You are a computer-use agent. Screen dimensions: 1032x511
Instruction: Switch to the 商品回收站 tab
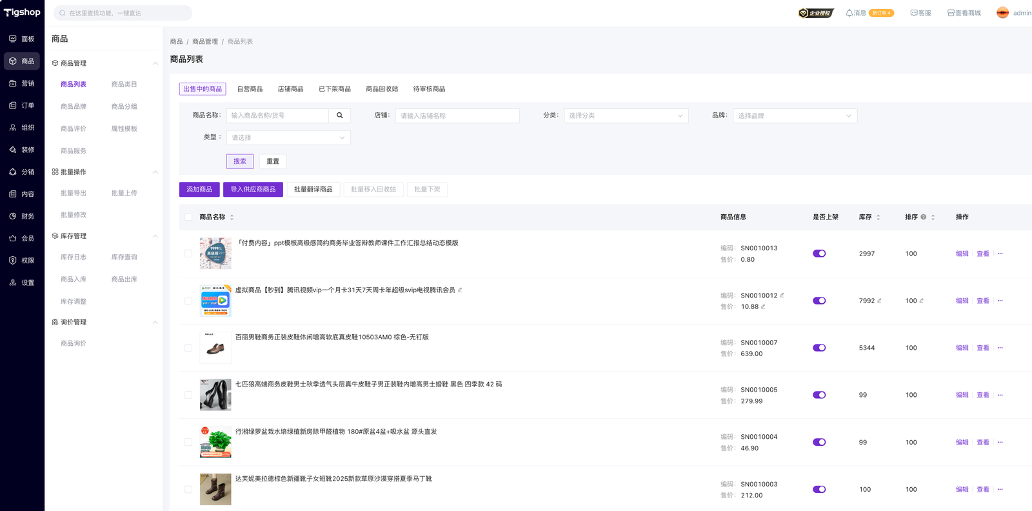(382, 89)
